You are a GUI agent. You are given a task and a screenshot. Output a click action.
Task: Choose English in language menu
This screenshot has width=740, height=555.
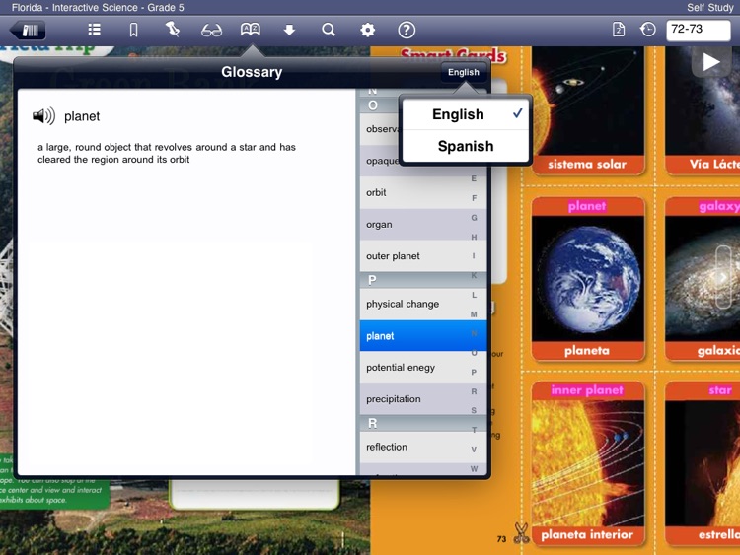point(466,114)
